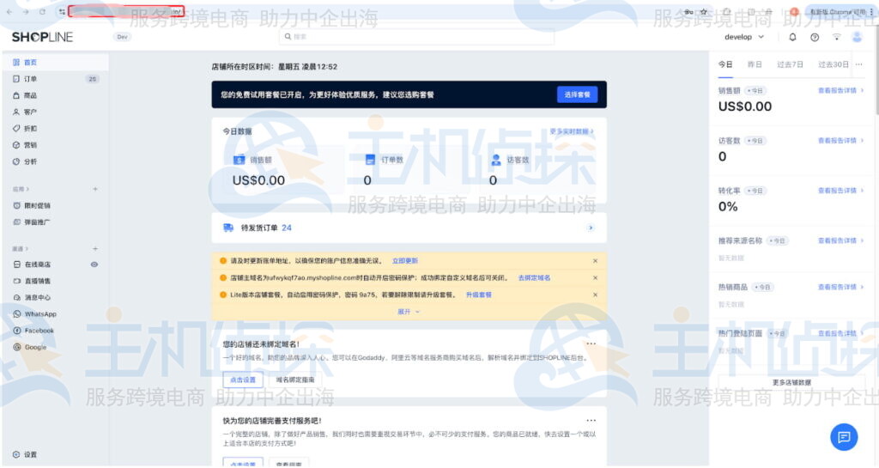Open the Chrome three-dot menu
This screenshot has width=879, height=468.
click(872, 12)
